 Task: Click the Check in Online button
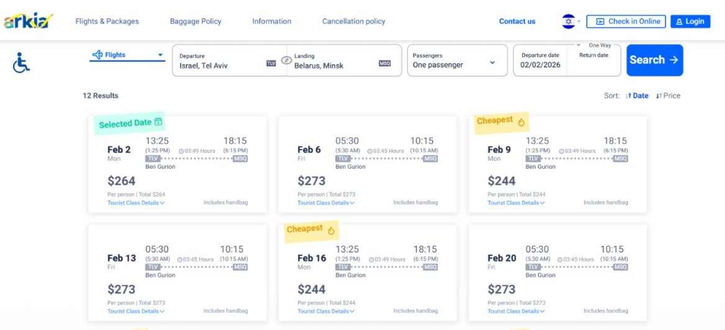pos(626,22)
